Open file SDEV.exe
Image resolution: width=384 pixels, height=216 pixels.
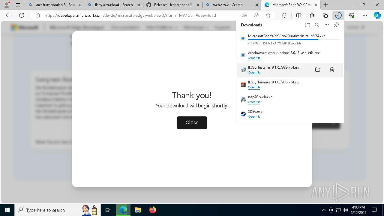pyautogui.click(x=254, y=117)
